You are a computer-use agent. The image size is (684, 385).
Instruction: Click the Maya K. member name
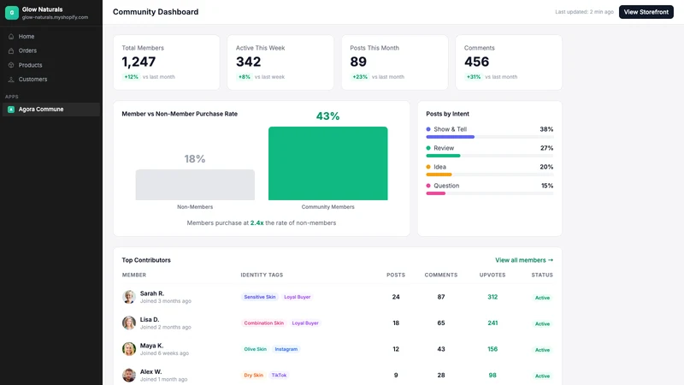tap(151, 346)
